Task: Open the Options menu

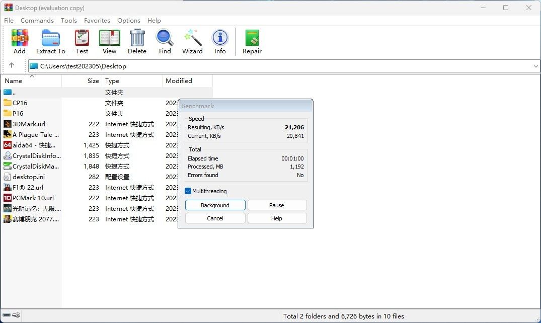Action: click(129, 21)
